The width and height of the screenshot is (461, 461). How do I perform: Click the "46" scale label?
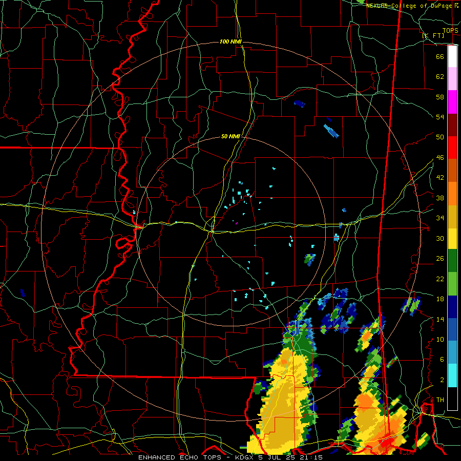pyautogui.click(x=440, y=158)
